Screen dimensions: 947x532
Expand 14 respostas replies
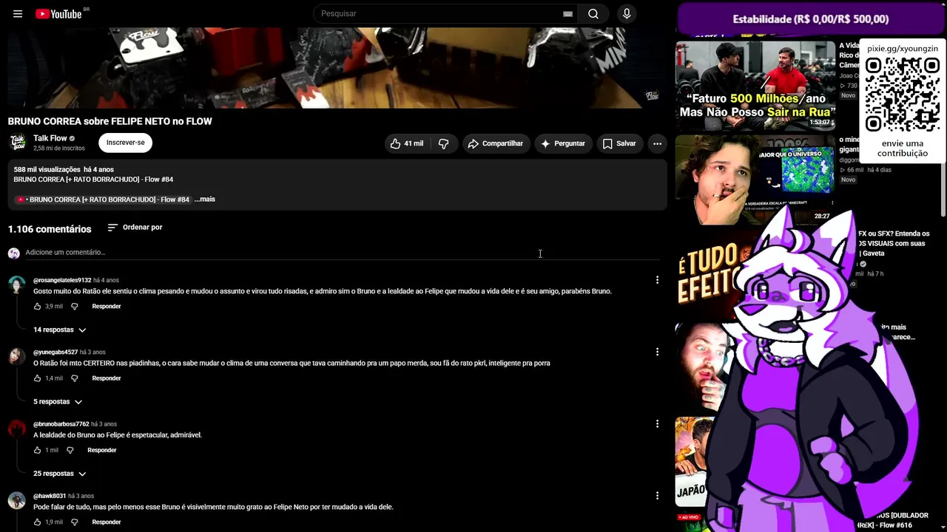click(x=59, y=330)
